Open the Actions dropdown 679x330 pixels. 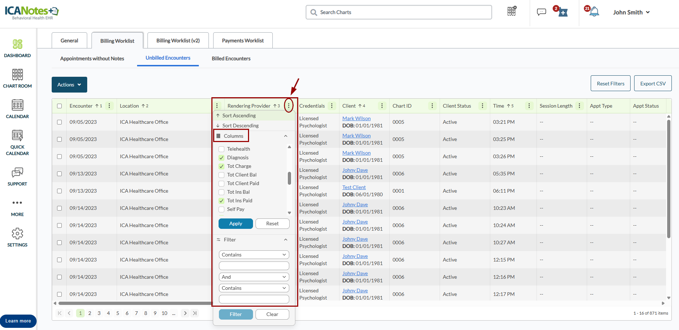tap(69, 85)
